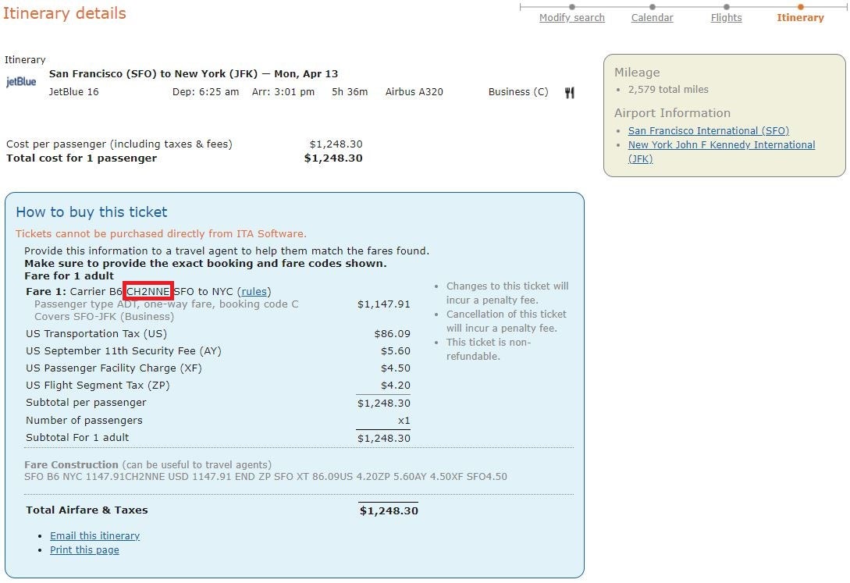
Task: Click departure time Dep: 6:25 am
Action: [205, 91]
